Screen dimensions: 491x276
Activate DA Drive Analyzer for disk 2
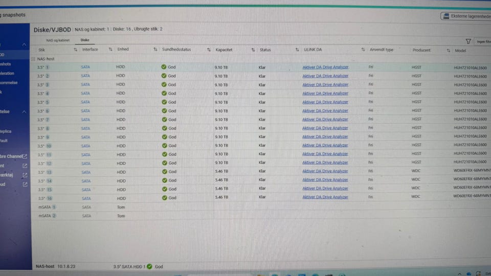coord(325,76)
